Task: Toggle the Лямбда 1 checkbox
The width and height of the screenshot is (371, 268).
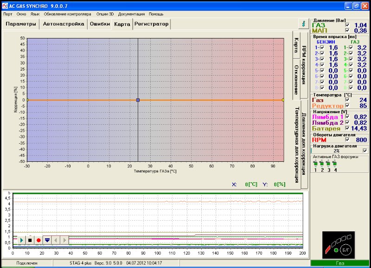Action: coord(348,117)
